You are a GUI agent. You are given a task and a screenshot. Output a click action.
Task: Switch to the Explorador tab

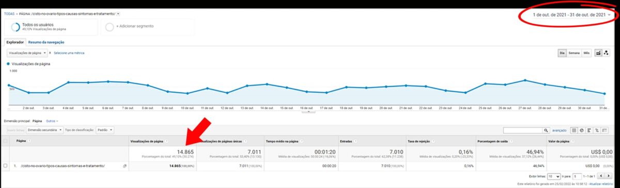14,42
